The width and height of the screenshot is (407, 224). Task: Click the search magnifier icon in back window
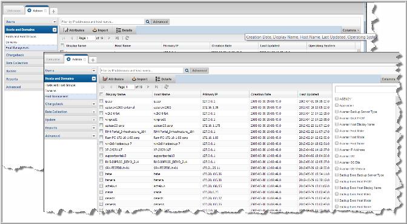(147, 22)
